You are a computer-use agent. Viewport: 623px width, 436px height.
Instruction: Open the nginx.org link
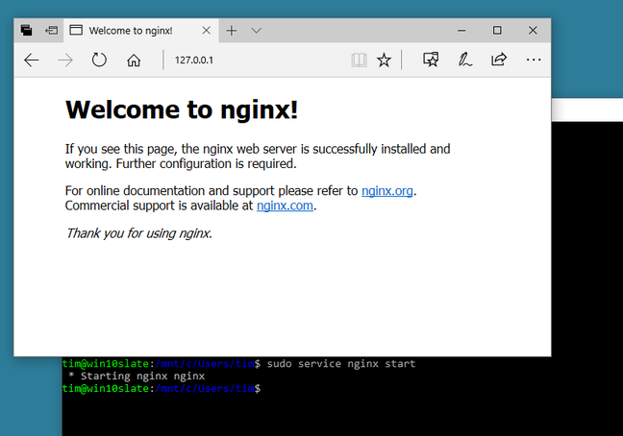[387, 191]
